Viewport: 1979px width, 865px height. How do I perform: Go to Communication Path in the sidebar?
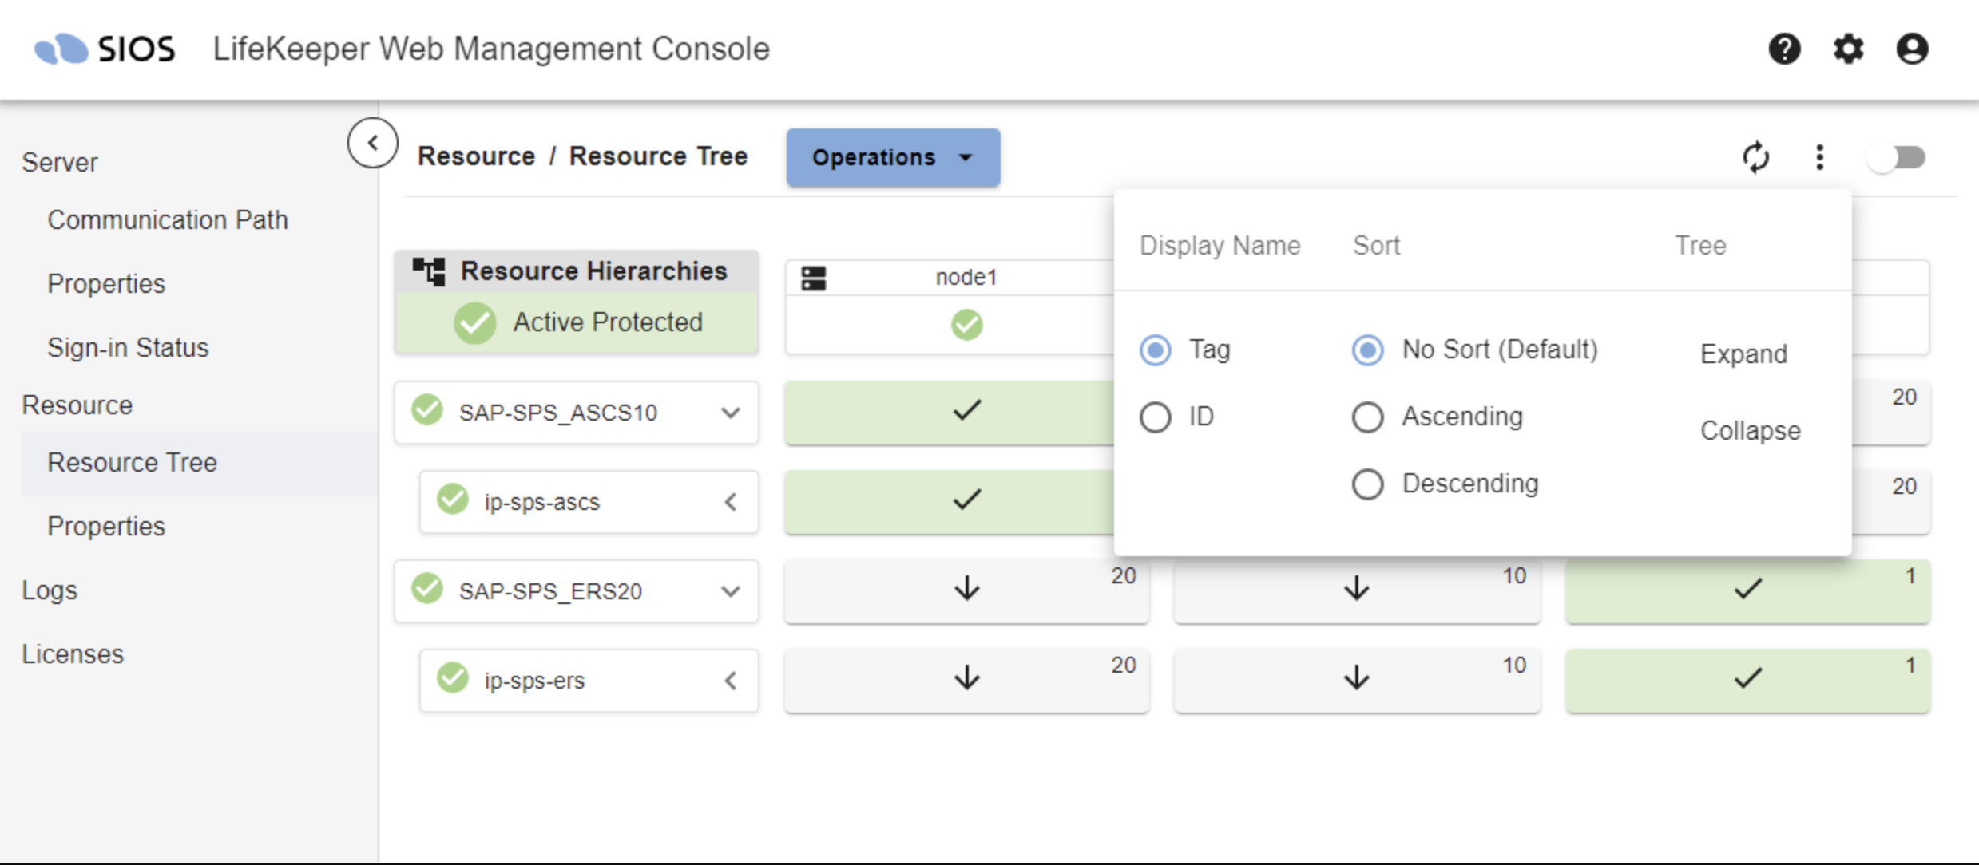point(168,219)
